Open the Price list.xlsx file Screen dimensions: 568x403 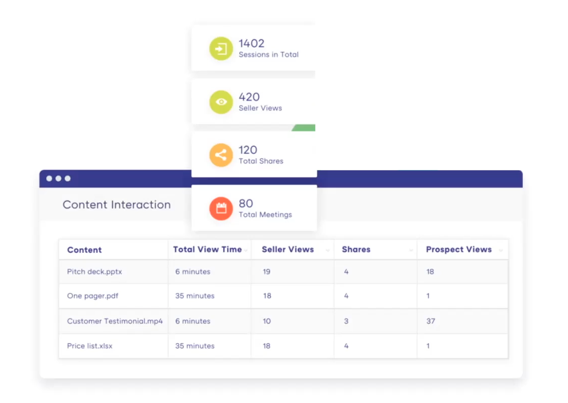(x=90, y=346)
